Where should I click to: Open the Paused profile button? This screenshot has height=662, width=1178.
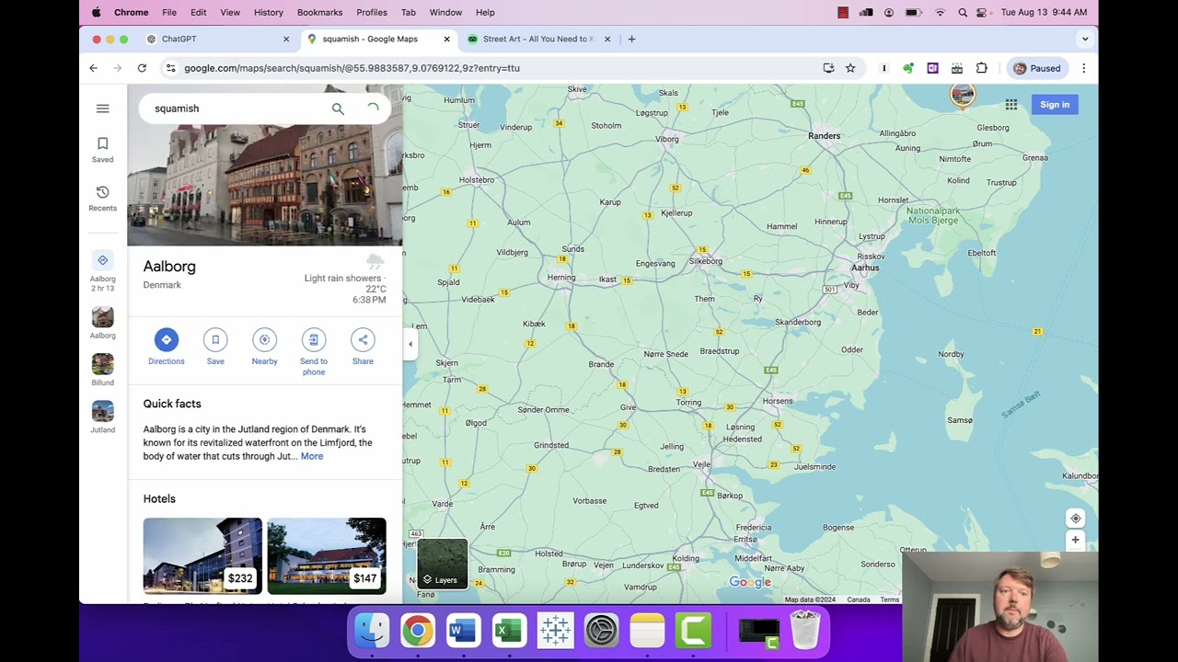[x=1036, y=68]
